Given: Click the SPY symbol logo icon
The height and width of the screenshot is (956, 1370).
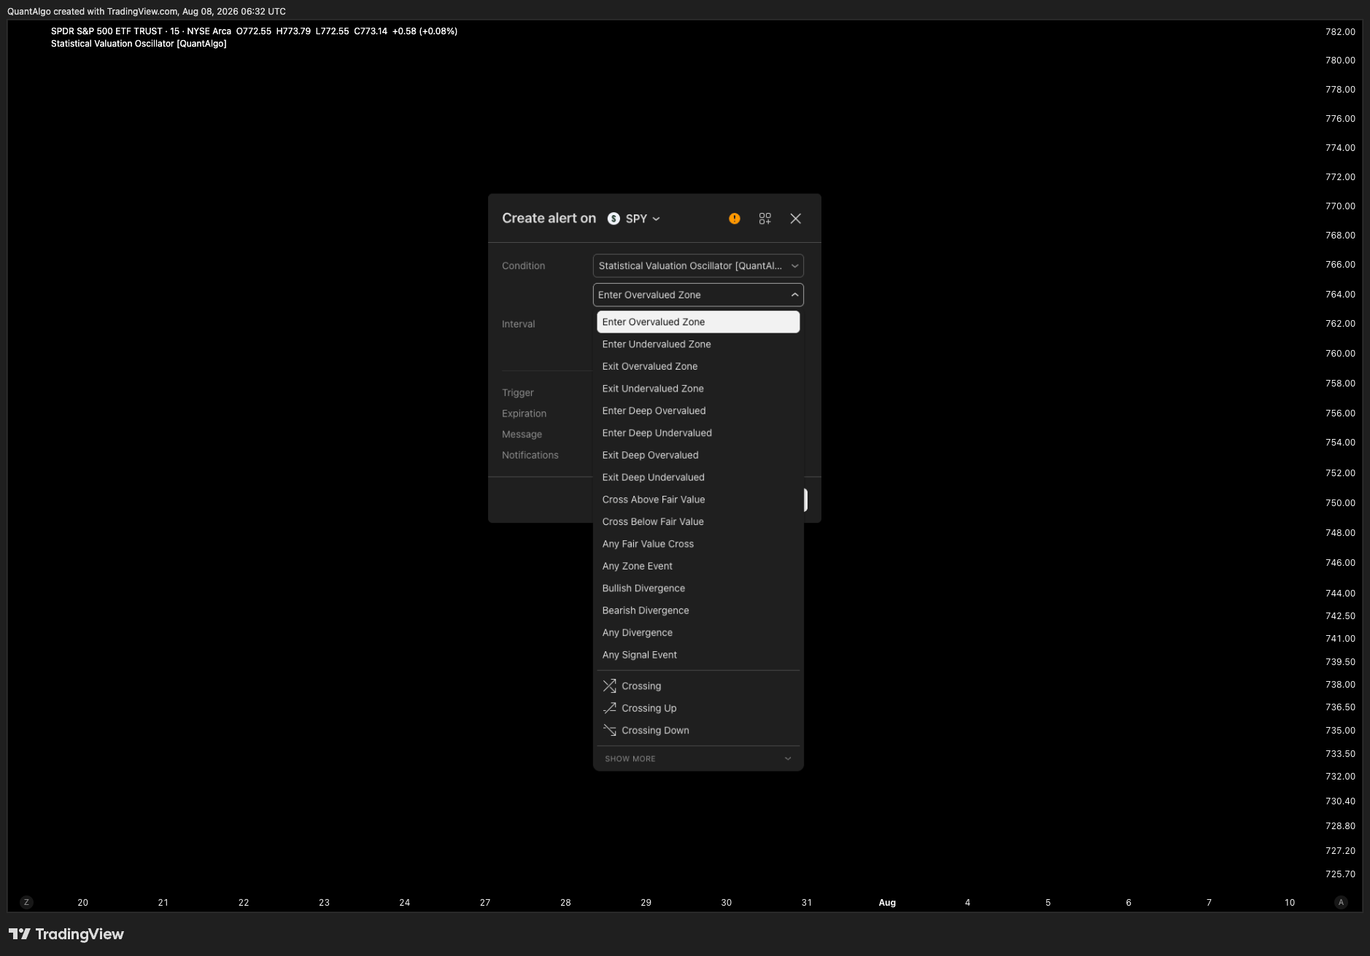Looking at the screenshot, I should tap(614, 219).
